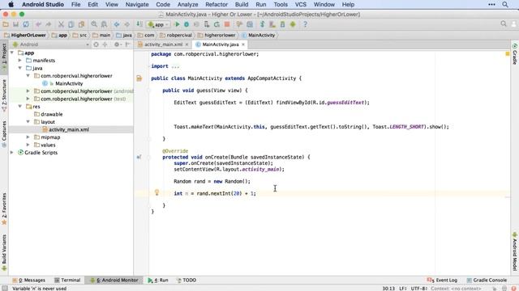Open the Android project view dropdown

point(50,44)
